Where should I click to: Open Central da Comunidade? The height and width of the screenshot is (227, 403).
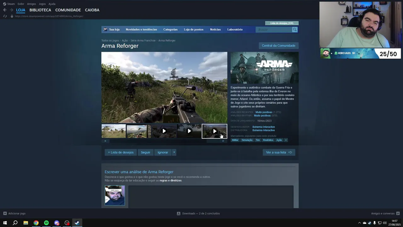click(279, 46)
